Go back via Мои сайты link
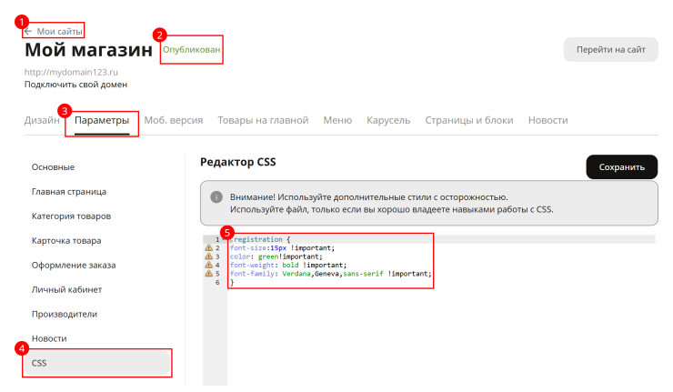 tap(59, 31)
